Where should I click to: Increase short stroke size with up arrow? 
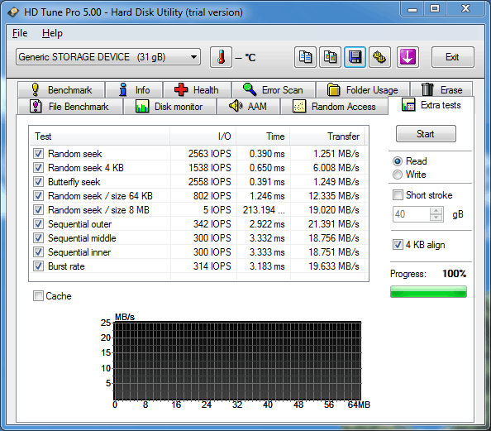(436, 211)
